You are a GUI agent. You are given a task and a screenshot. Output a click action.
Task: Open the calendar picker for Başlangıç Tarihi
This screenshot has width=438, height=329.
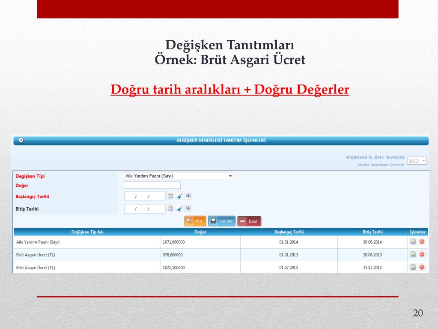(x=170, y=196)
